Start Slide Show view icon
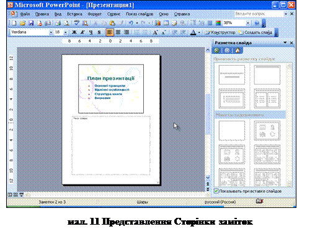The image size is (320, 229). 21,194
